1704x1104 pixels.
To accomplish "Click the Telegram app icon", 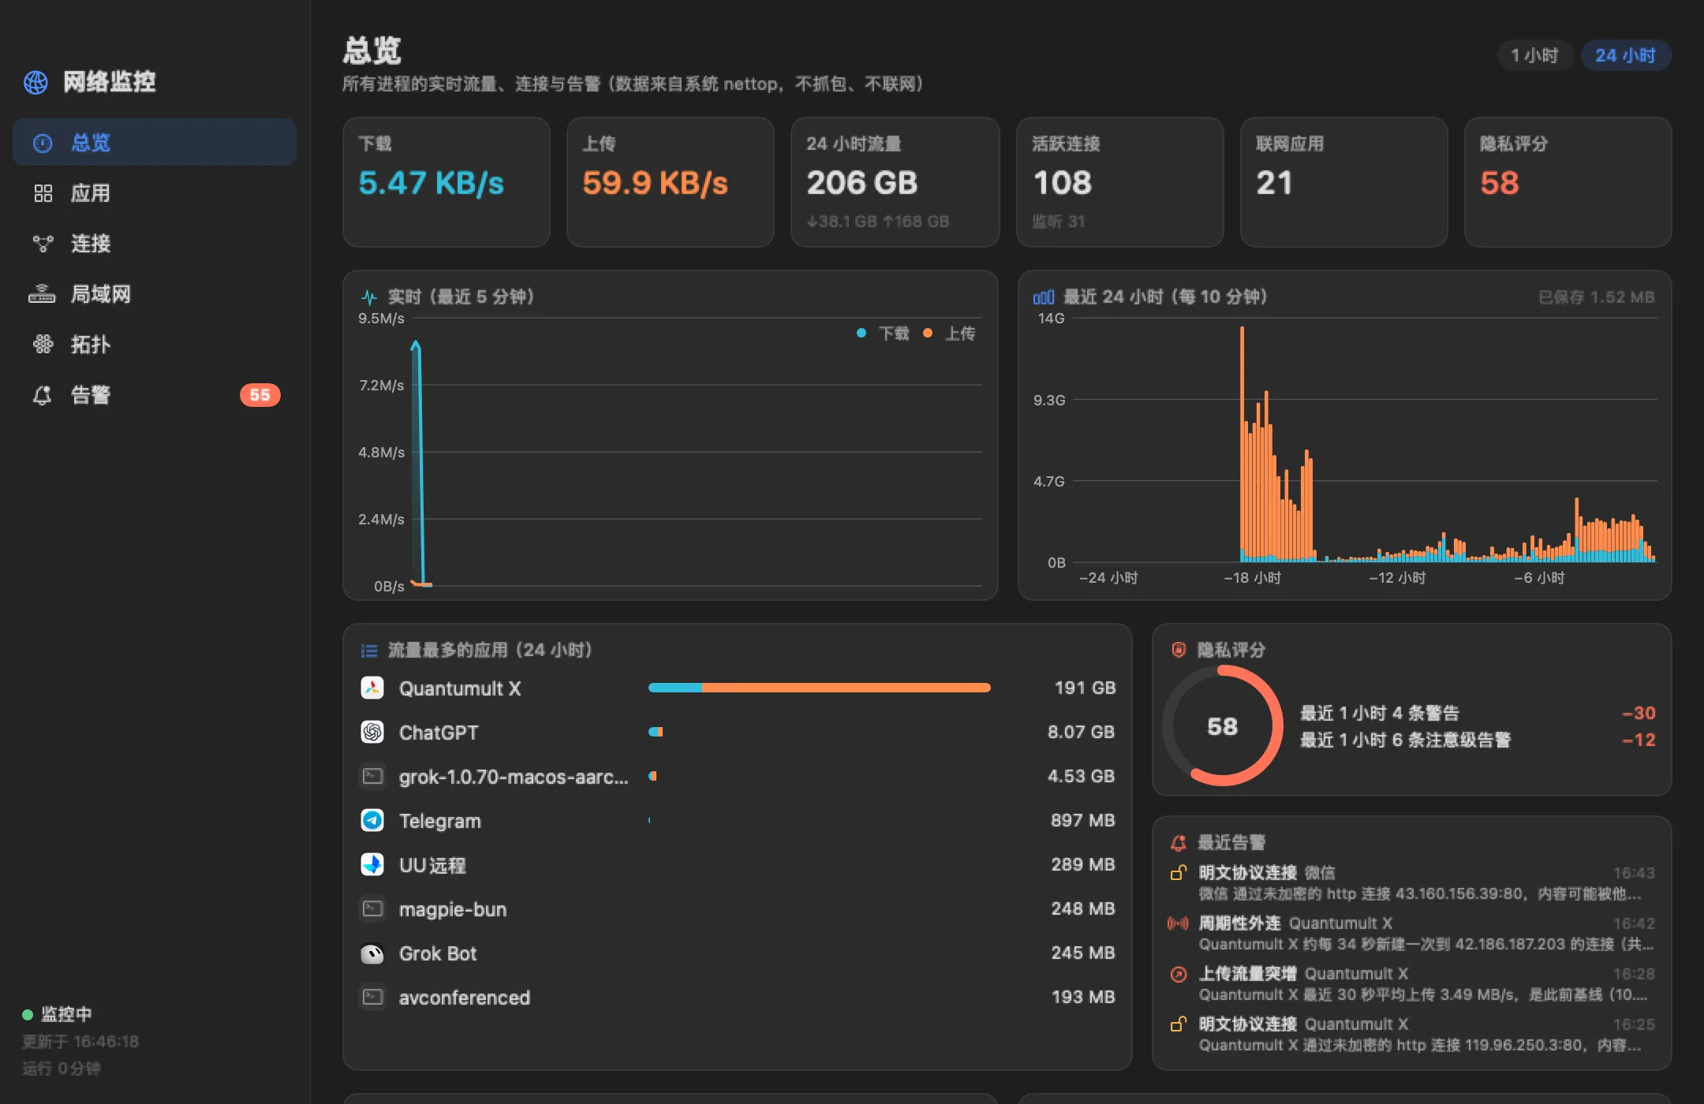I will pyautogui.click(x=372, y=820).
